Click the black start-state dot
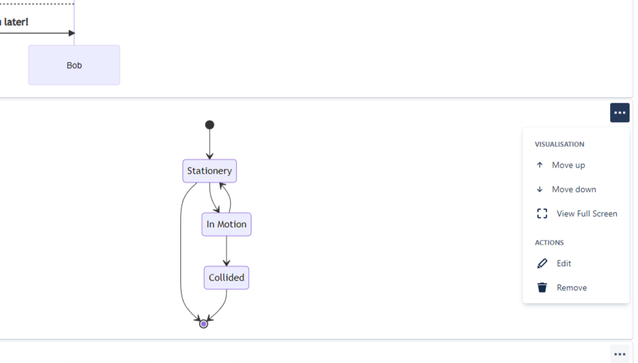Image resolution: width=638 pixels, height=363 pixels. [x=209, y=125]
